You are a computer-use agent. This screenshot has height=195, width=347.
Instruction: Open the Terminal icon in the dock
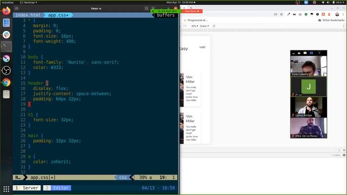tap(6, 47)
